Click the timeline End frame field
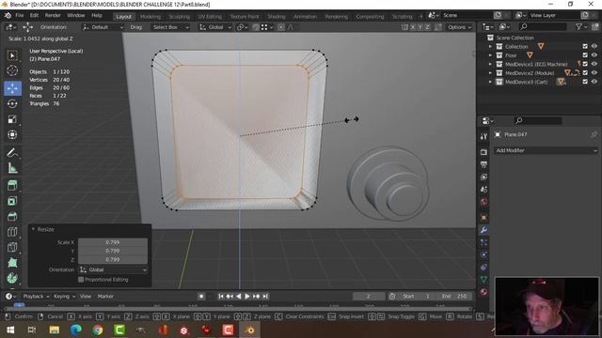The image size is (602, 338). coord(455,297)
